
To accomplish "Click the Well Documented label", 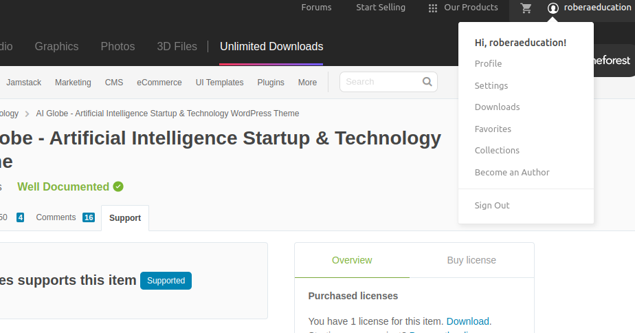I will (63, 186).
